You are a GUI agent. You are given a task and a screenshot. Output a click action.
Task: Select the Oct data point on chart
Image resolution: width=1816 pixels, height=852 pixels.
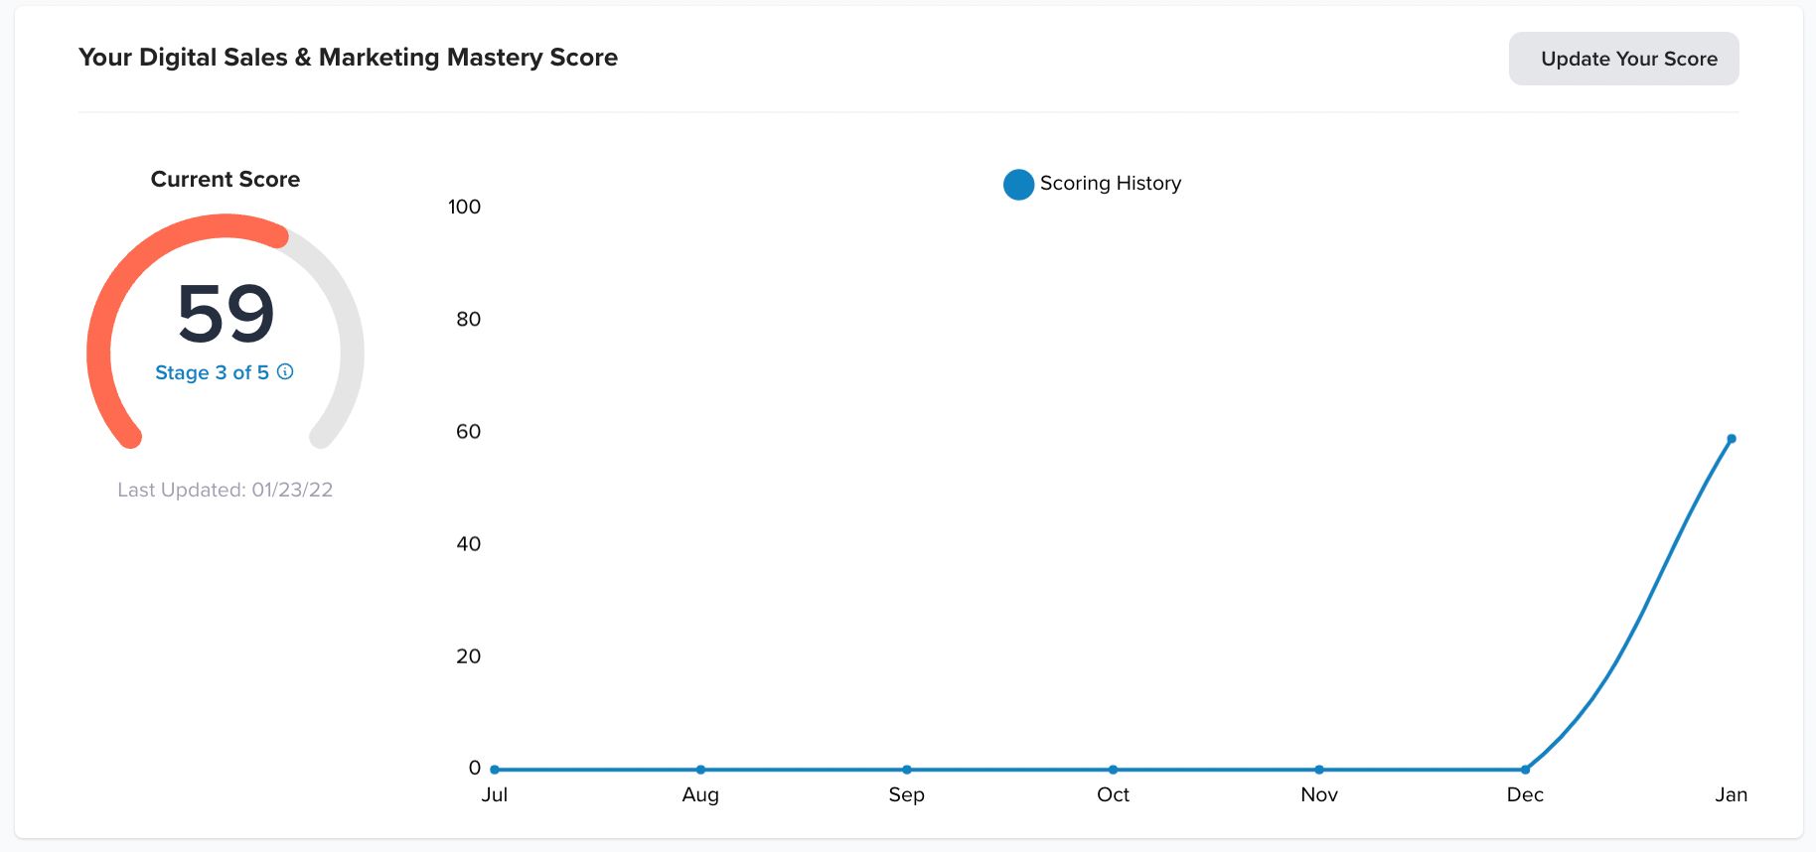(1113, 770)
